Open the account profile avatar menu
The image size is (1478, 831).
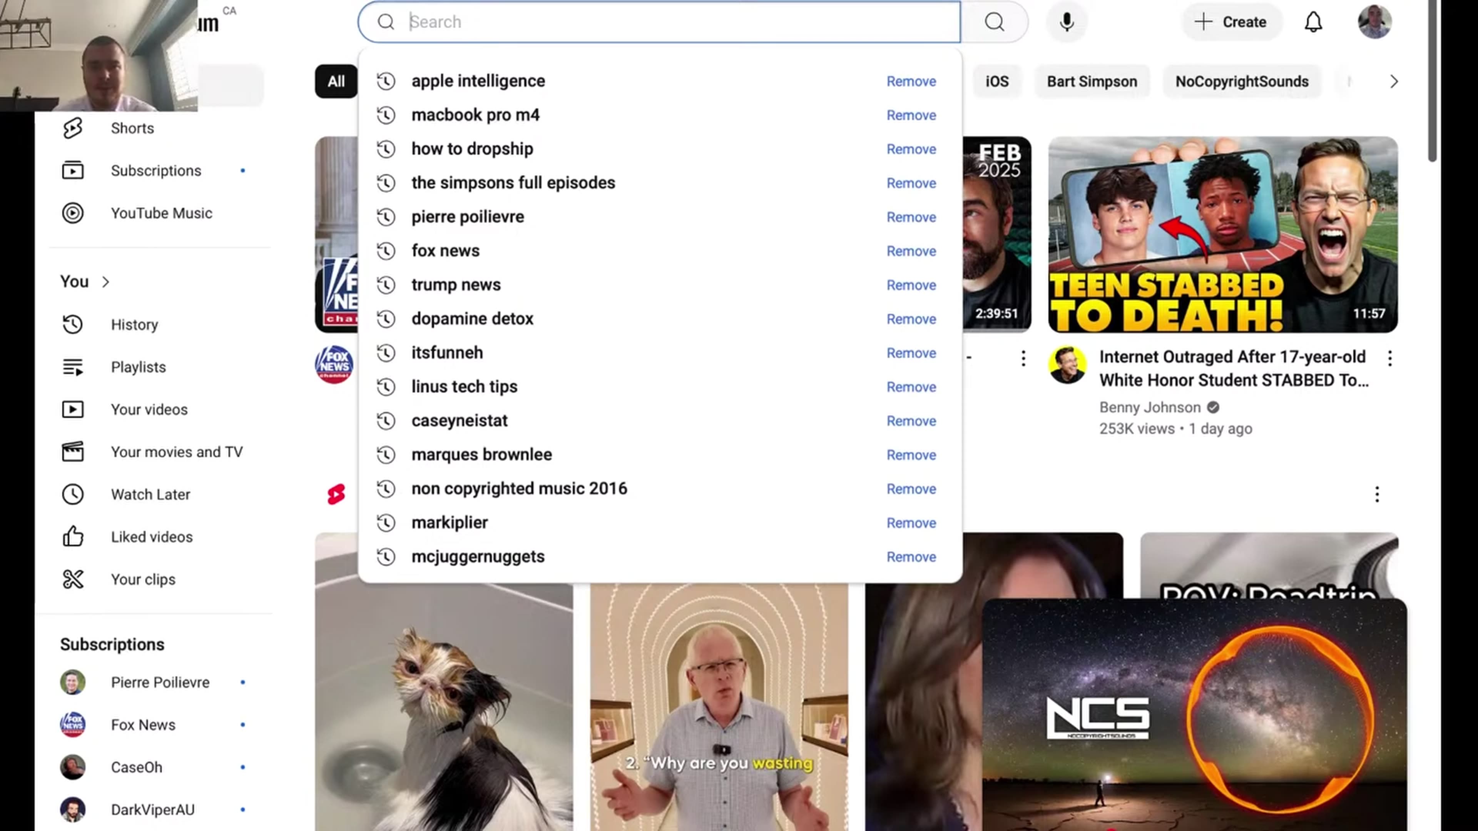(1374, 22)
